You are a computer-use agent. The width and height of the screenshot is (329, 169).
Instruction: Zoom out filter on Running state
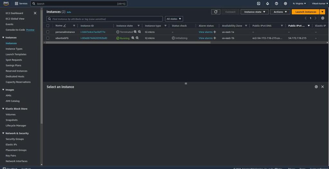(137, 38)
